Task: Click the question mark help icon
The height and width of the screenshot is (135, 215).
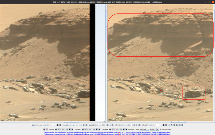Action: point(172,125)
